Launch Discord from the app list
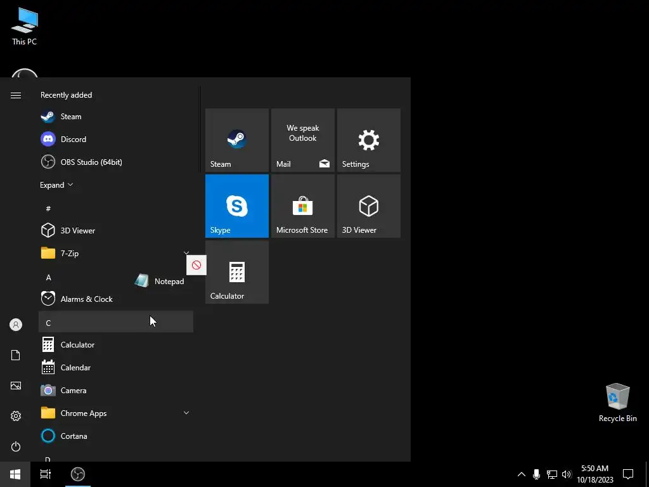Screen dimensions: 649x487 point(116,139)
